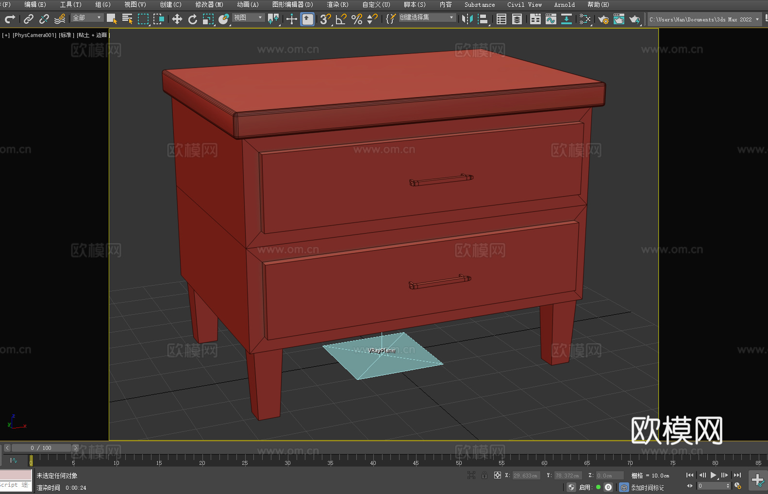Activate Select and Move tool
This screenshot has width=768, height=494.
(x=177, y=19)
